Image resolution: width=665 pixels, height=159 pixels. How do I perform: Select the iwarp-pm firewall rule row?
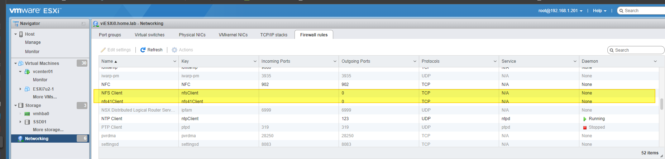(379, 76)
